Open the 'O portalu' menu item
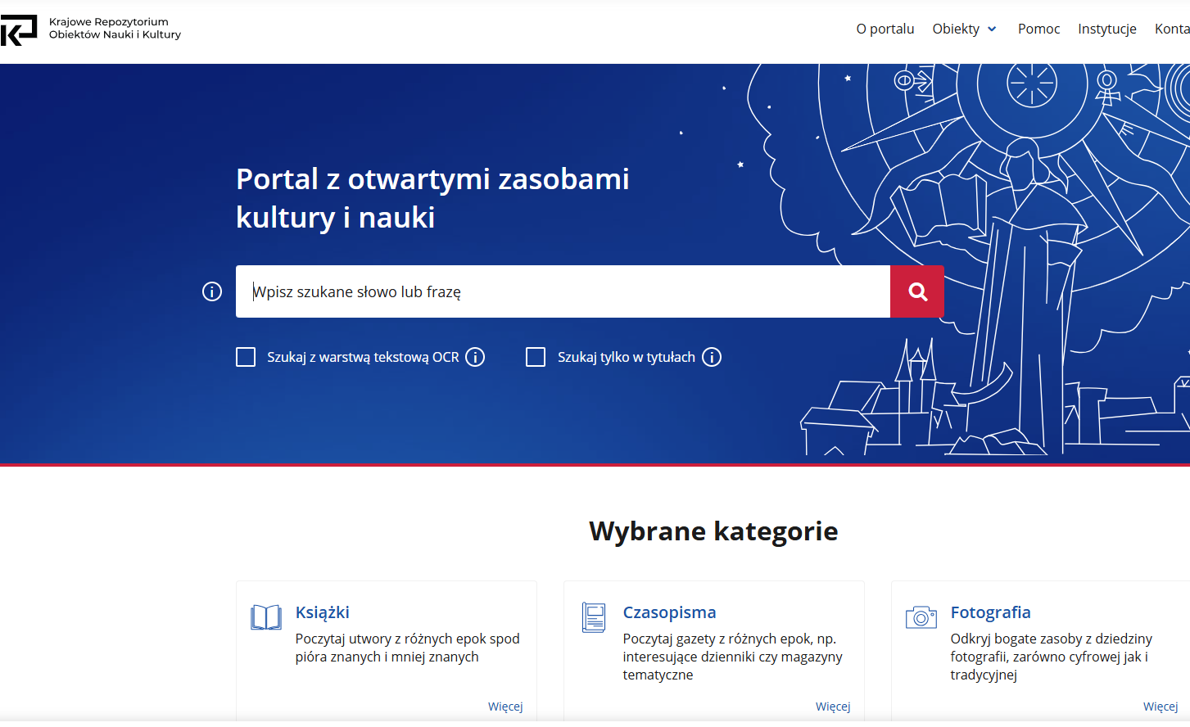 click(885, 29)
